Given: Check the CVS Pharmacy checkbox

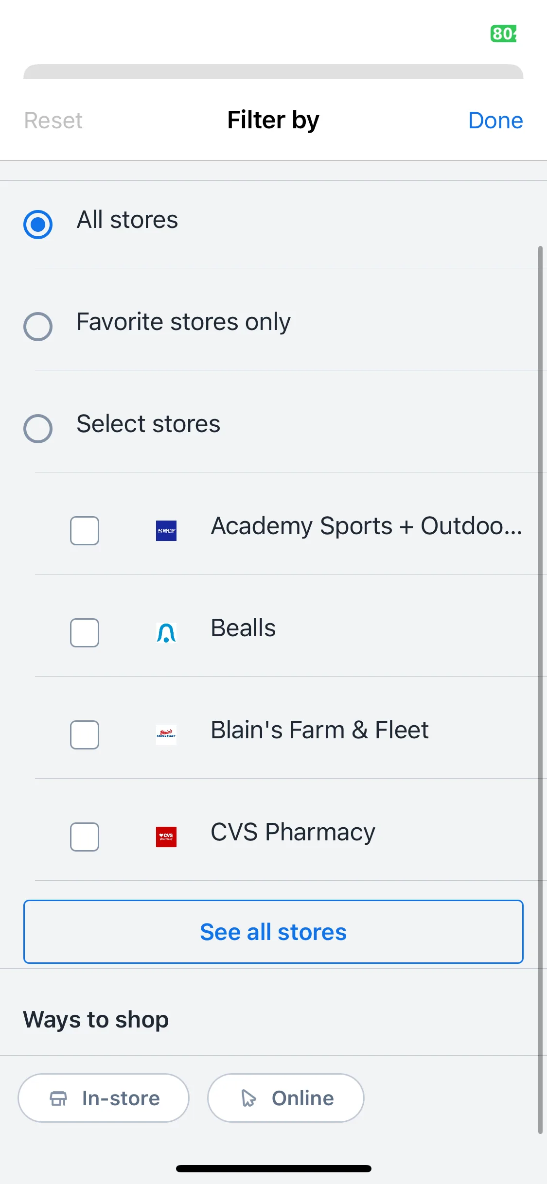Looking at the screenshot, I should [85, 836].
